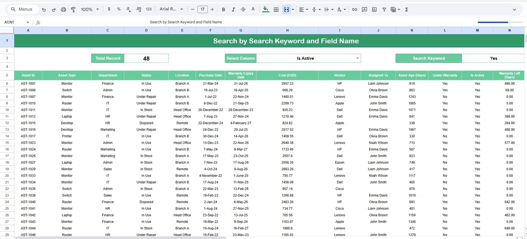Expand the hidden toolbar options chevron

514,9
